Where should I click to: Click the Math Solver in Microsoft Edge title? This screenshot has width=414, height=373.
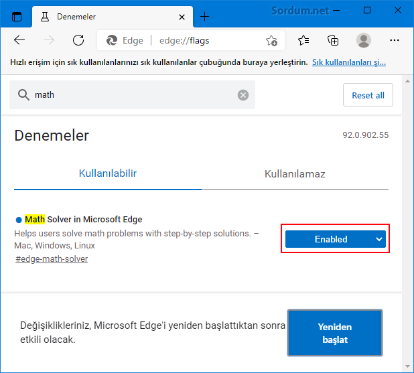84,220
